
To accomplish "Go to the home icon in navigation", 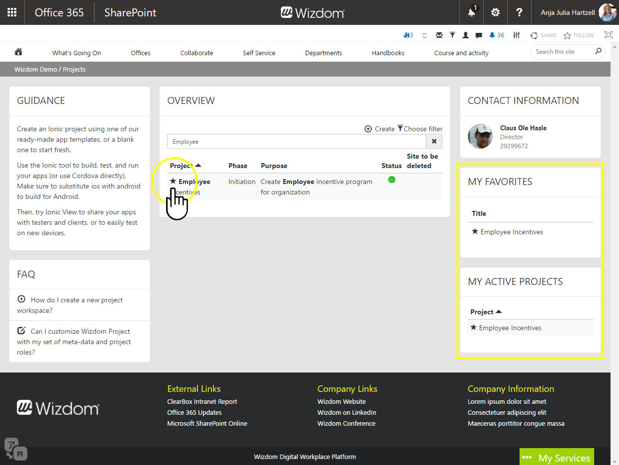I will 18,52.
